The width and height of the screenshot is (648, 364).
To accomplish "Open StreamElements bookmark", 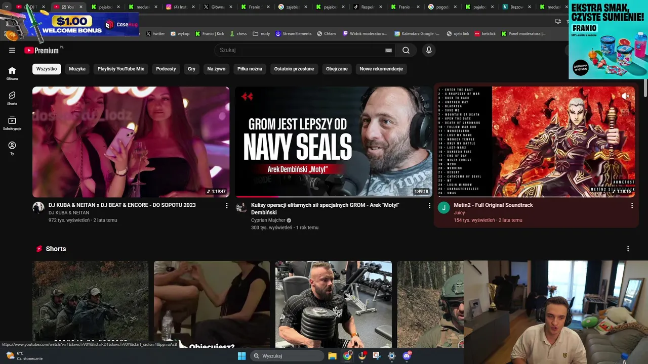I will [x=293, y=33].
